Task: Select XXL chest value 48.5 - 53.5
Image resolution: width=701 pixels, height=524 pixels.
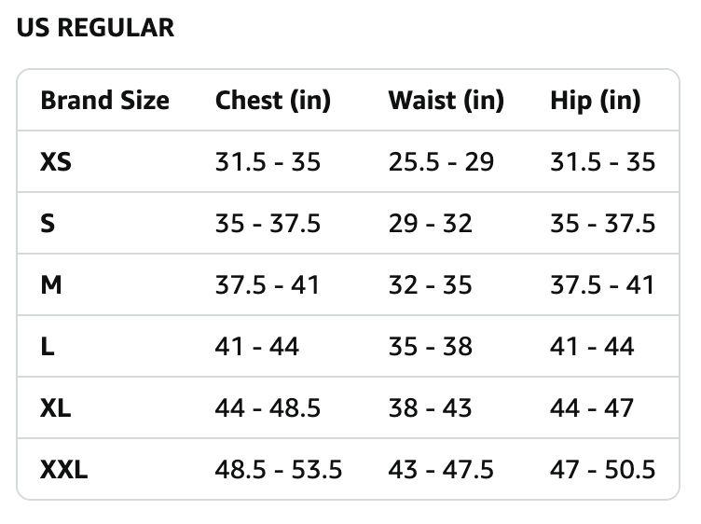Action: [x=279, y=469]
